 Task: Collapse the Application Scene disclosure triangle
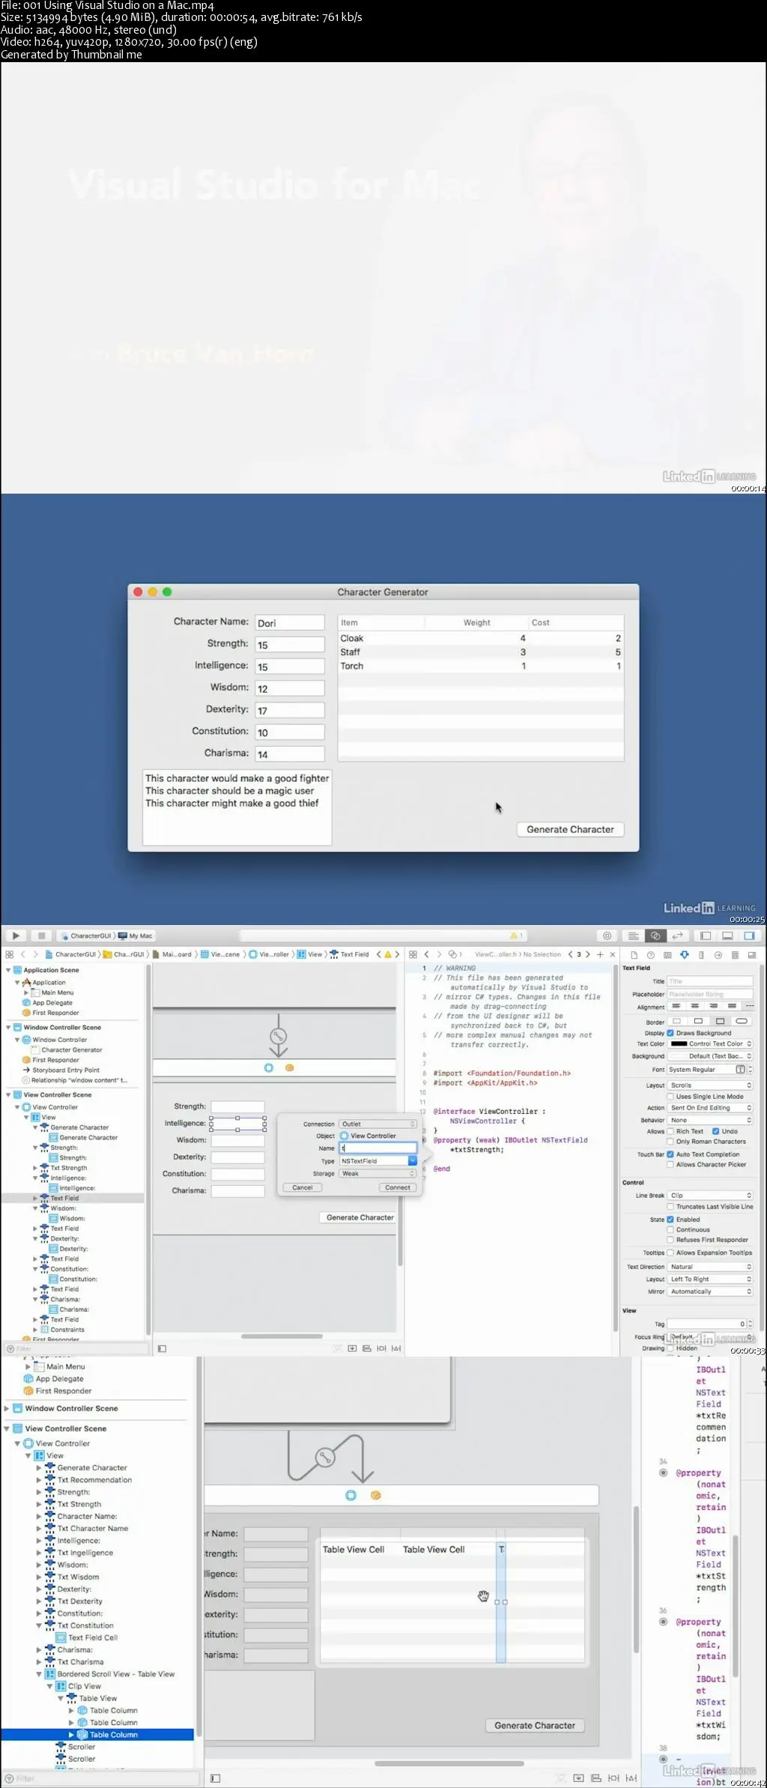8,970
